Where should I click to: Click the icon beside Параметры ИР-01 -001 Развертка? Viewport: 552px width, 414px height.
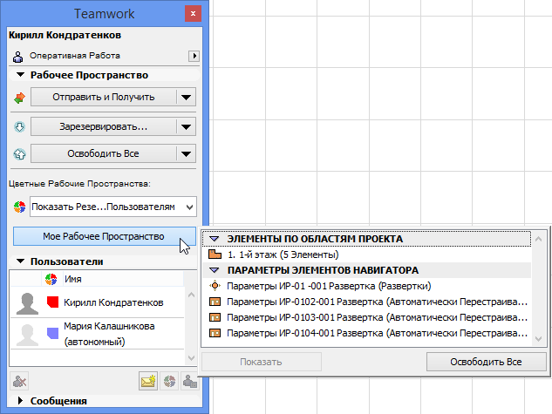tap(215, 286)
